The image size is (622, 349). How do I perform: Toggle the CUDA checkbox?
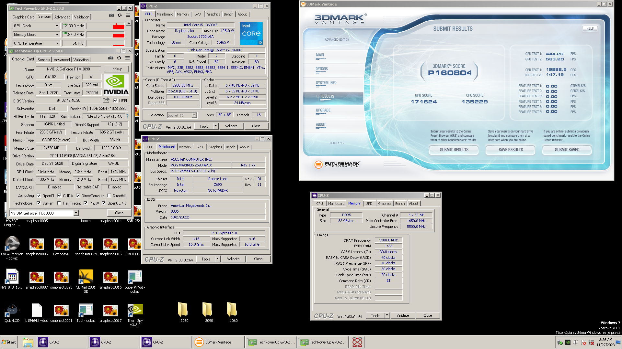click(59, 196)
